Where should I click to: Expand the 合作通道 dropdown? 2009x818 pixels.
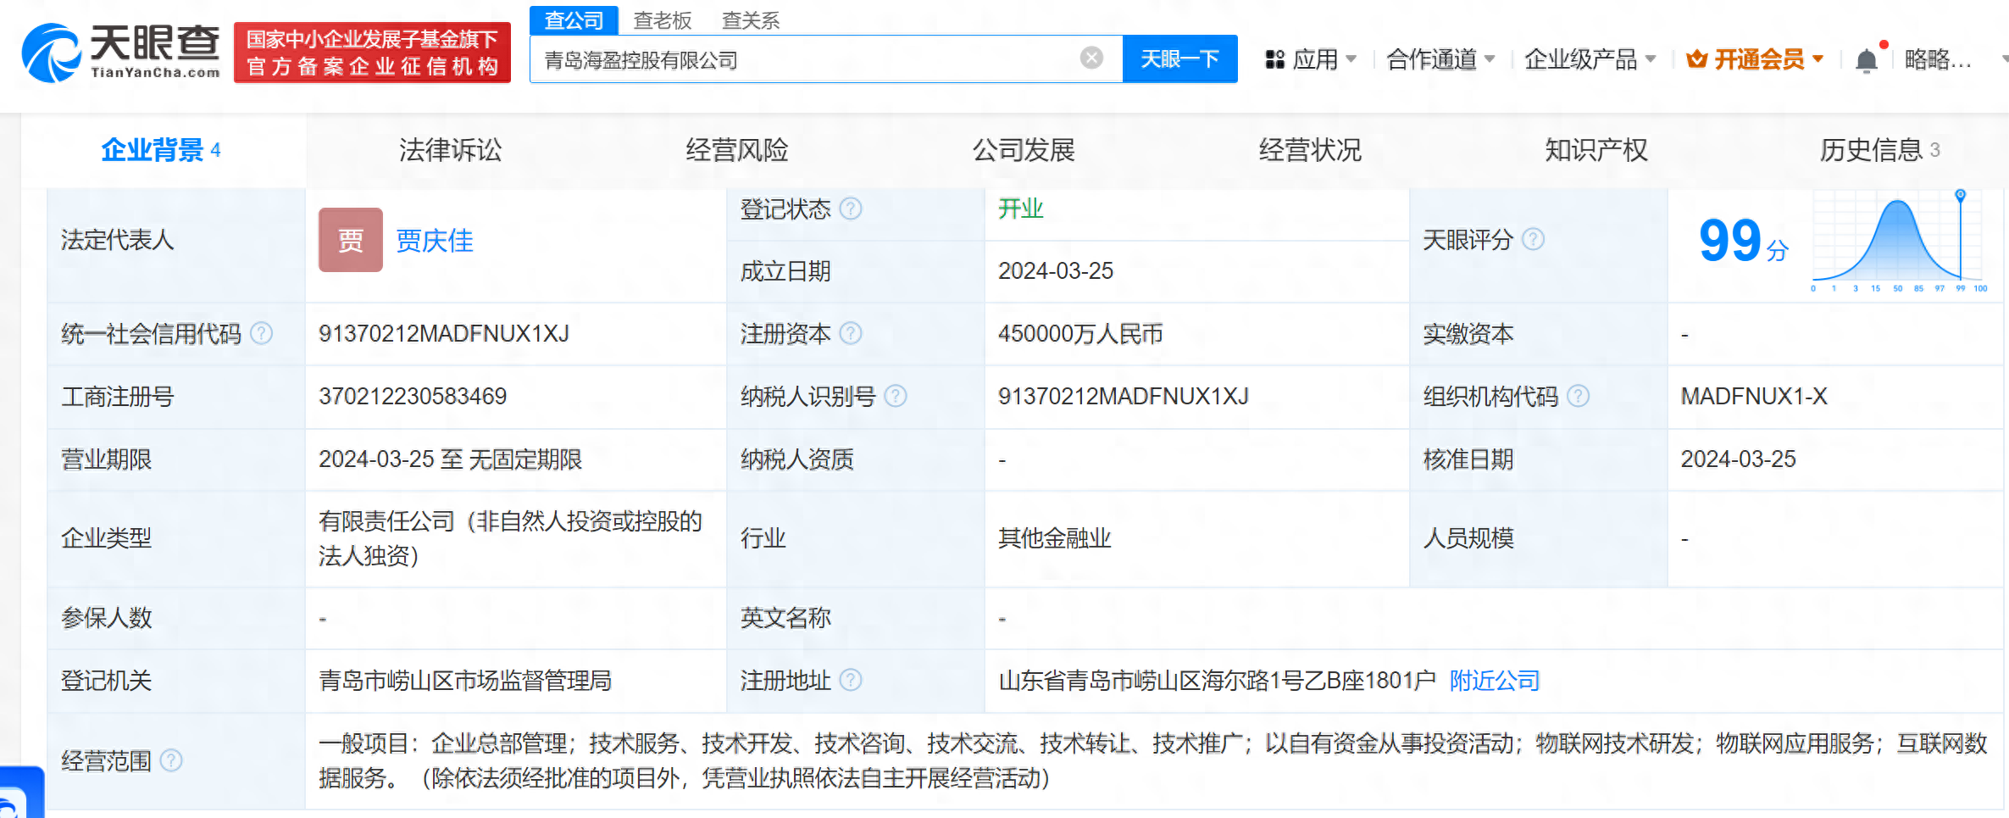(x=1440, y=59)
